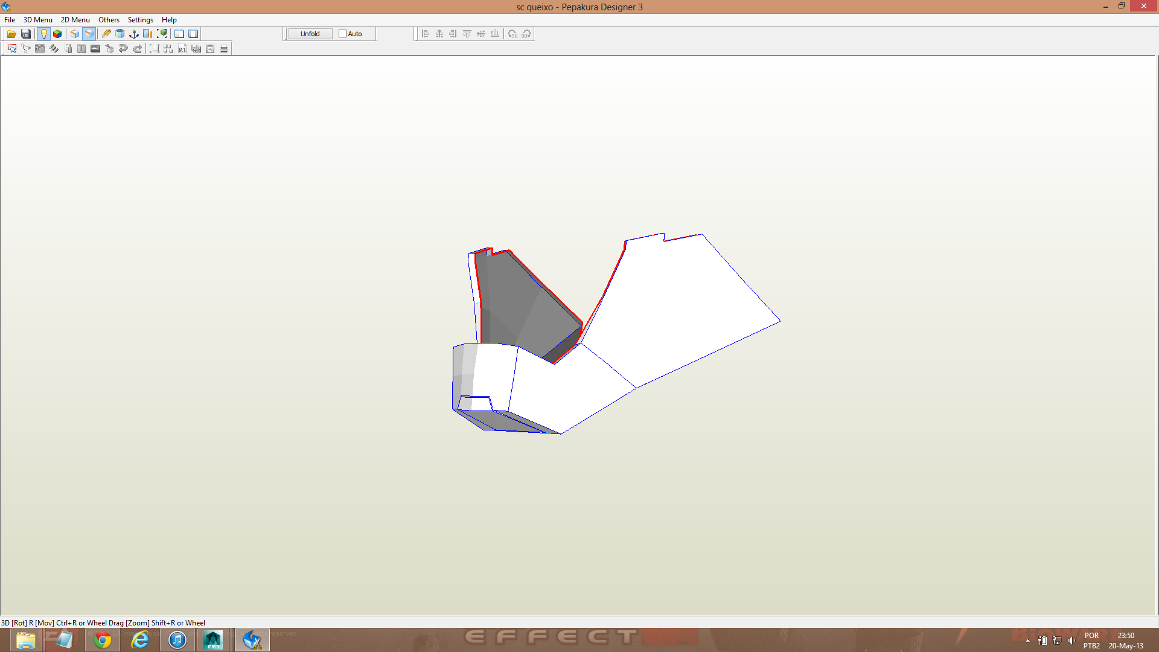Viewport: 1159px width, 652px height.
Task: Show the 3D axes orientation icon
Action: (x=134, y=34)
